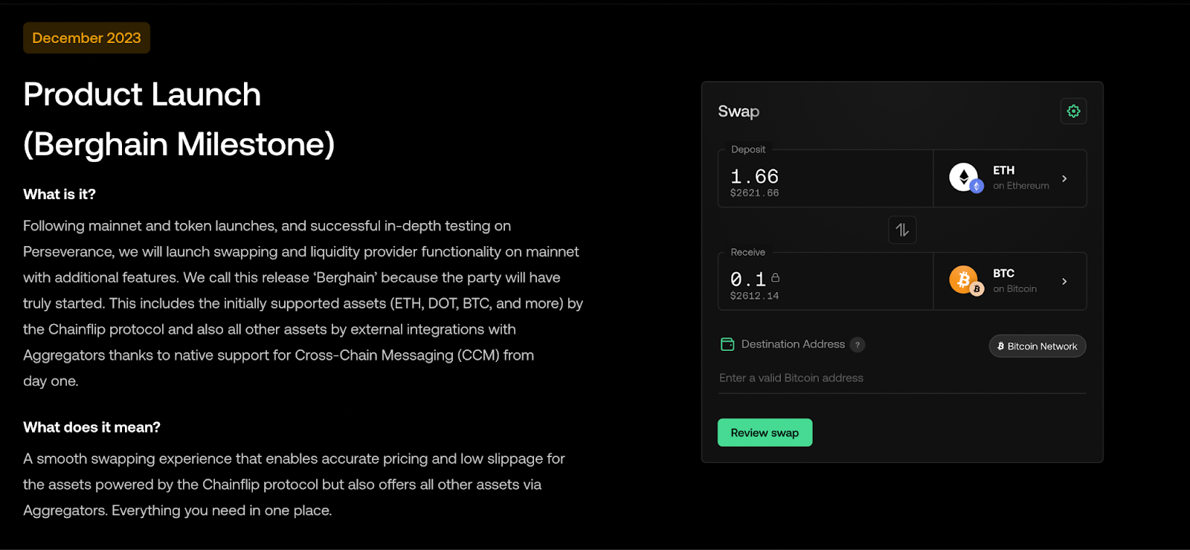Click the Product Launch heading

point(142,94)
